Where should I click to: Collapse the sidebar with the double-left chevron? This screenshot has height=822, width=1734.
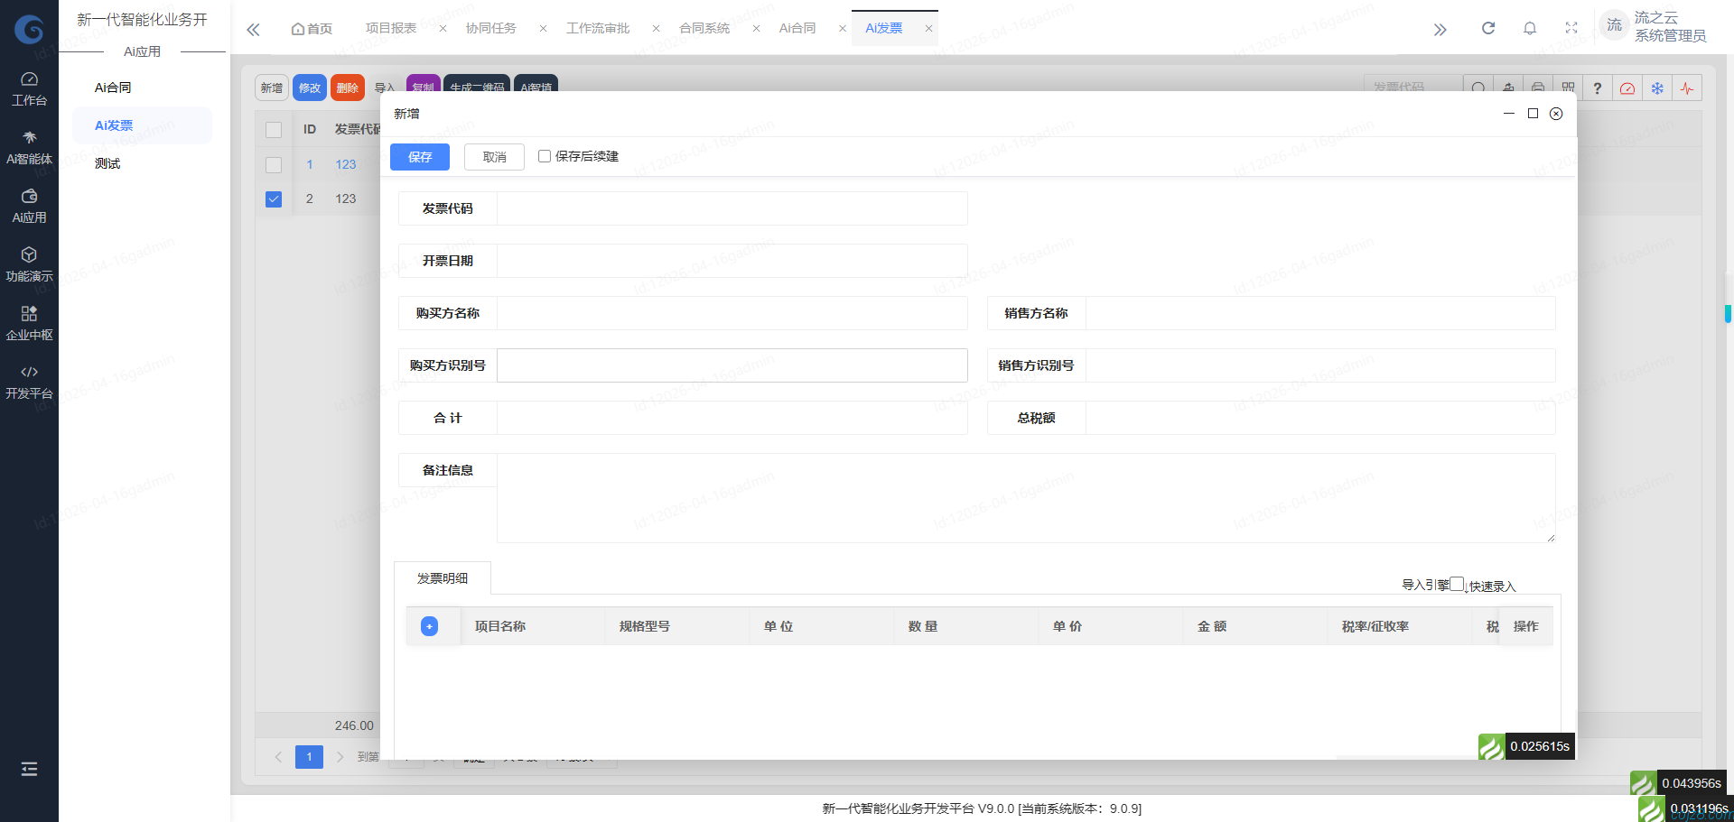(253, 28)
